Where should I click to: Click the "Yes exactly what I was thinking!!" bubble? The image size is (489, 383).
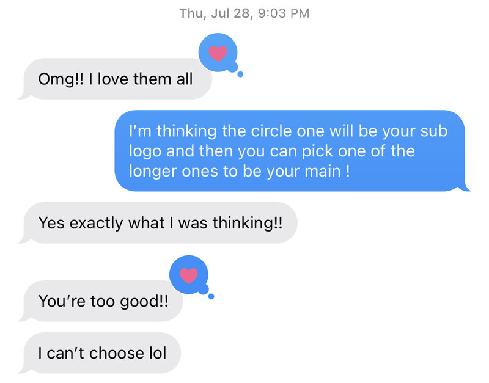(x=158, y=223)
